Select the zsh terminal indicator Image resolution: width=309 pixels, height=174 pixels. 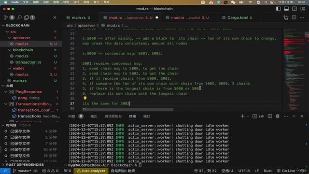point(258,116)
